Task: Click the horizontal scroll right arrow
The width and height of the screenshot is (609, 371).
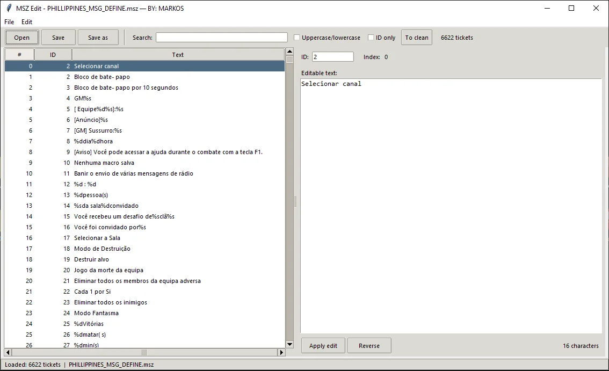Action: point(281,352)
